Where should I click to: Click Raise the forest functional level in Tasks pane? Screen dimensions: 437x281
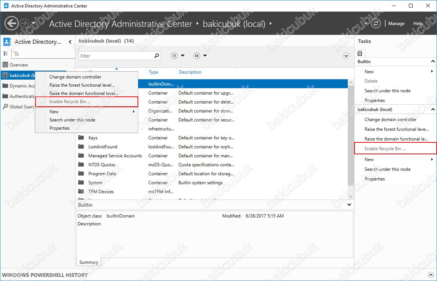coord(397,129)
